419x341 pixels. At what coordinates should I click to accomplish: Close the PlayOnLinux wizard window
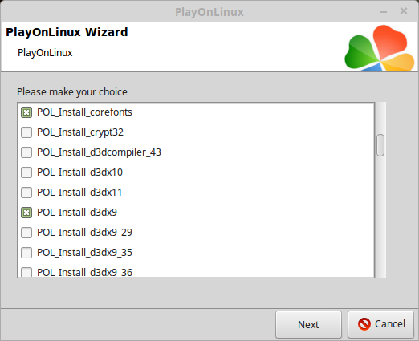point(404,11)
